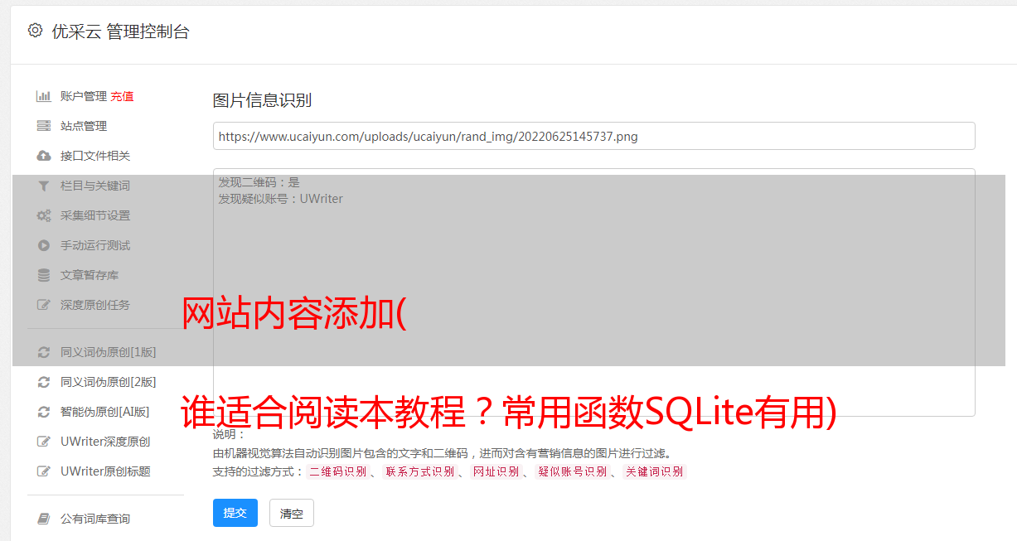Open UWriter原创标题 page
This screenshot has height=541, width=1017.
(106, 471)
